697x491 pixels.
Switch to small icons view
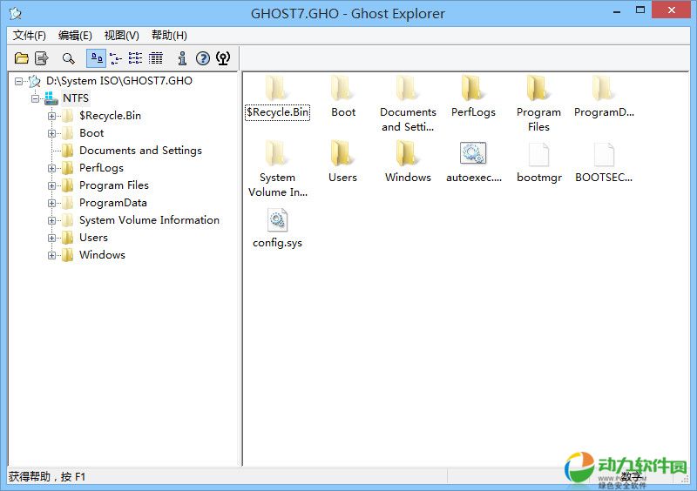click(x=116, y=58)
